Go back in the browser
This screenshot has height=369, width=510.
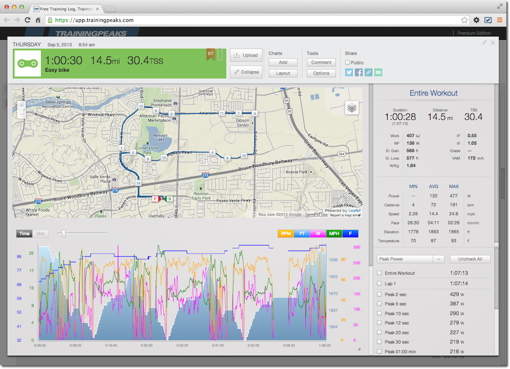point(7,20)
